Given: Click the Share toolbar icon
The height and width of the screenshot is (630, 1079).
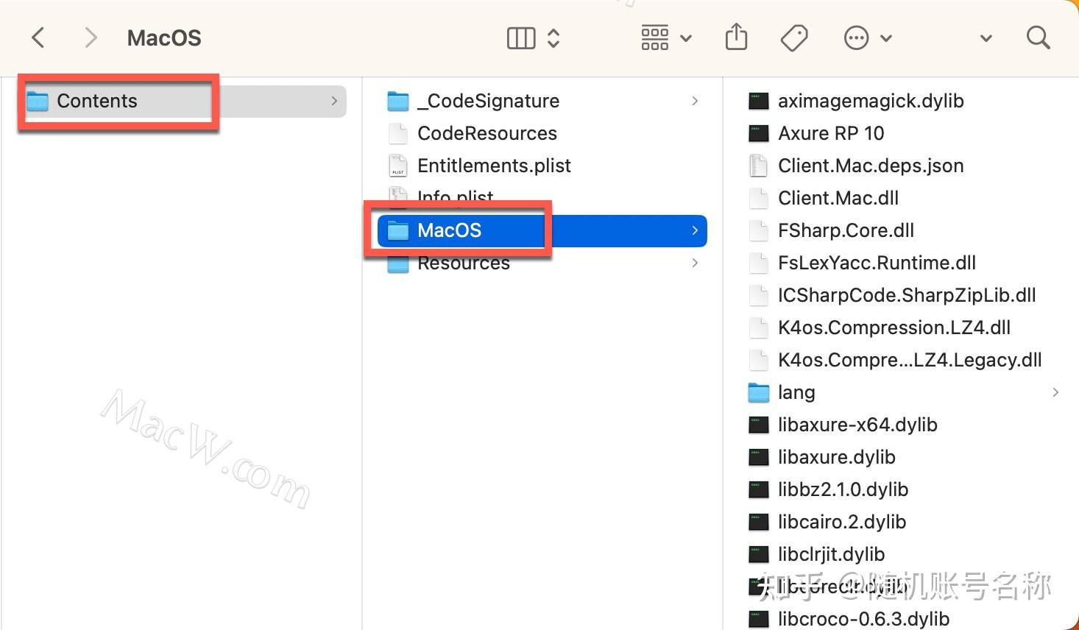Looking at the screenshot, I should (x=736, y=37).
